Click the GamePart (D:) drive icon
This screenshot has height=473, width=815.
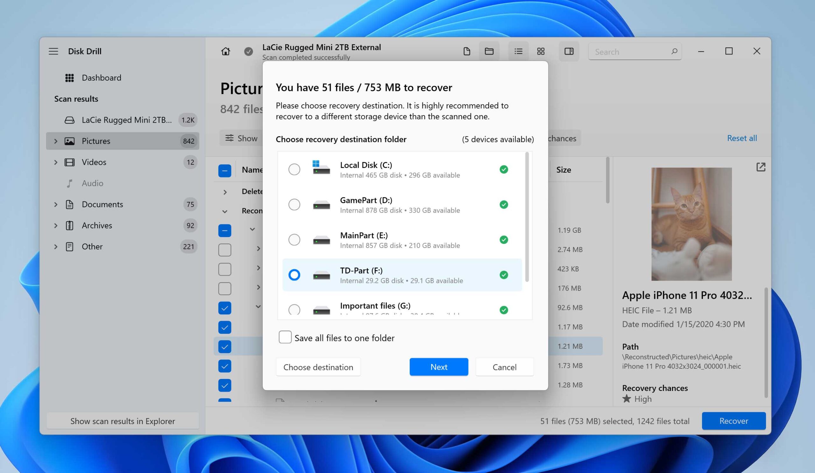pyautogui.click(x=322, y=205)
